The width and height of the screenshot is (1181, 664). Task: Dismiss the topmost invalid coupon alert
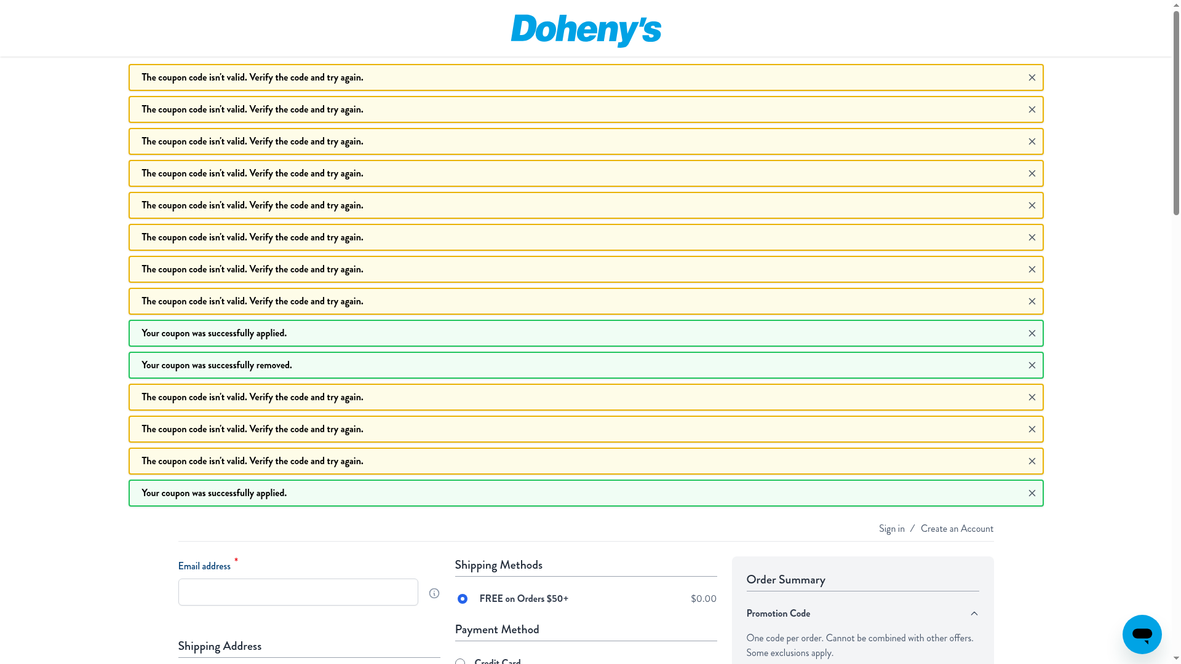1032,77
